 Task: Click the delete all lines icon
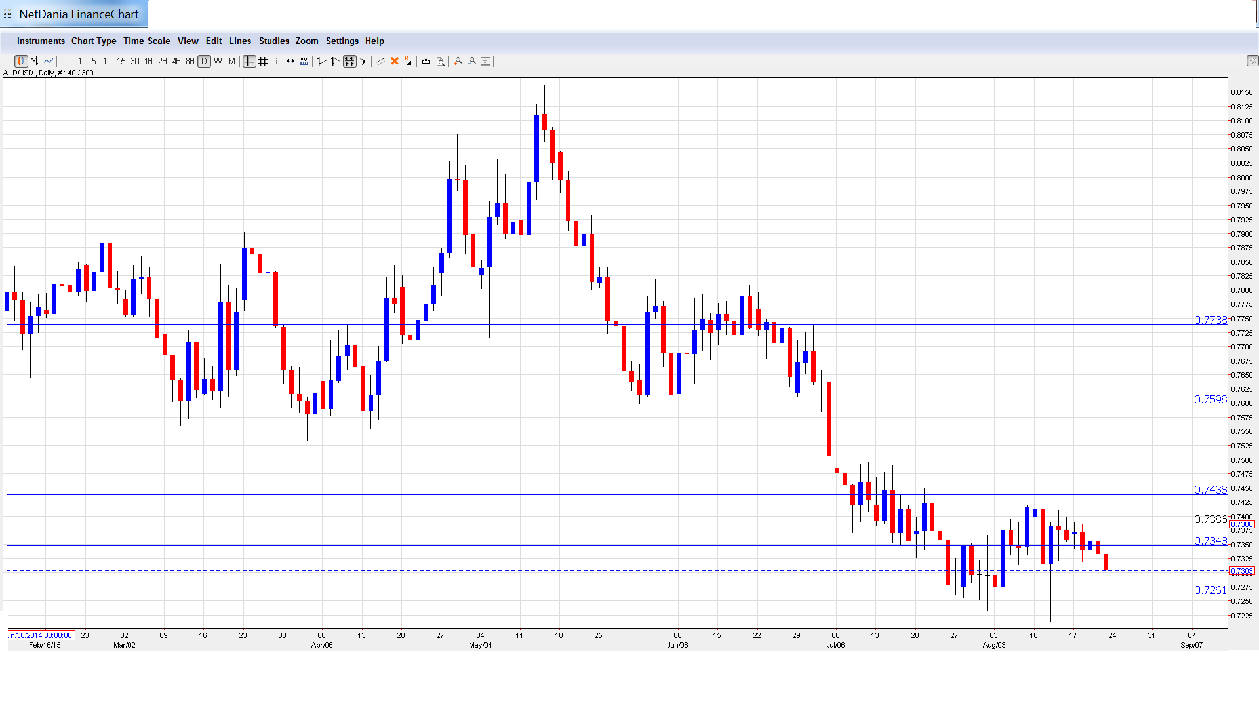pyautogui.click(x=409, y=61)
